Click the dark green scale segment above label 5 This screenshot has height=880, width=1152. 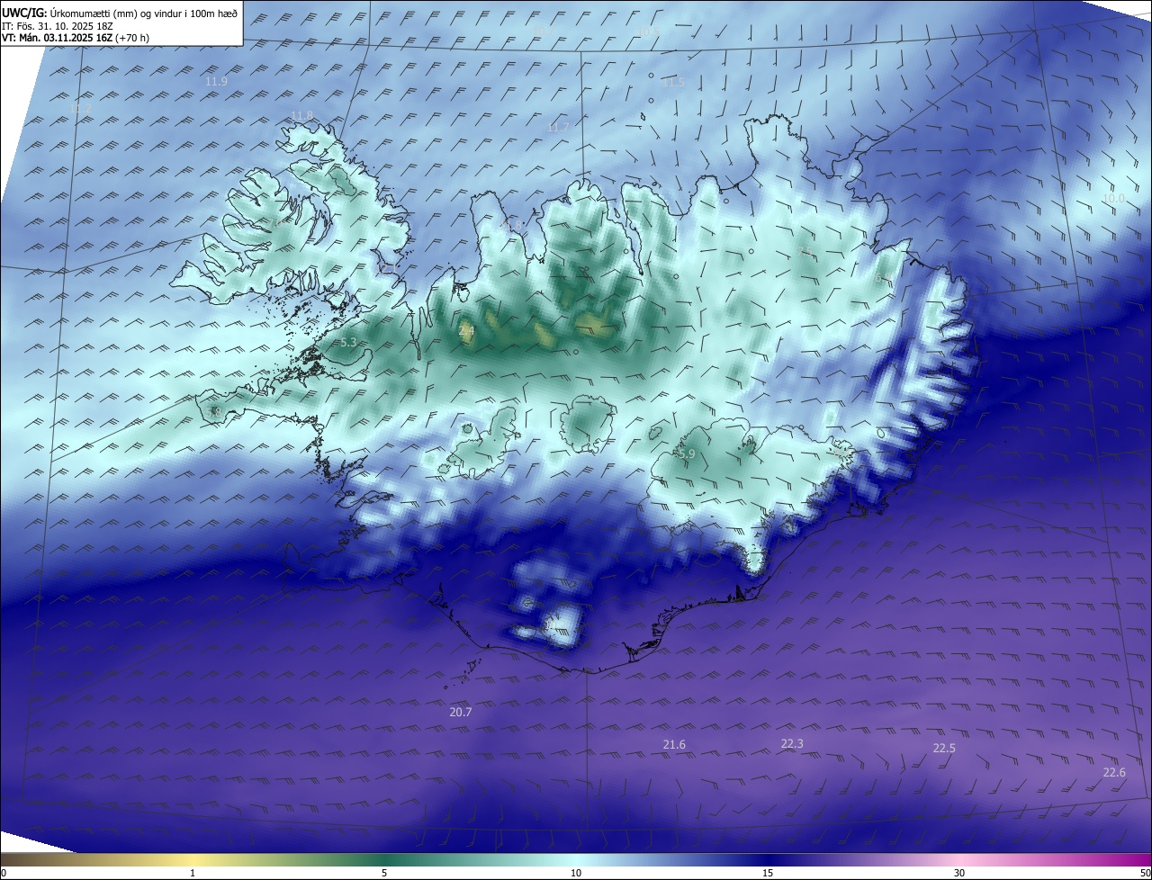pos(384,860)
